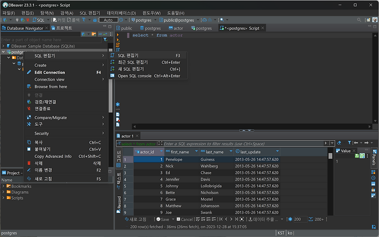Screen dimensions: 379x237
Task: Switch to grid (그리드) view side tab
Action: point(119,158)
